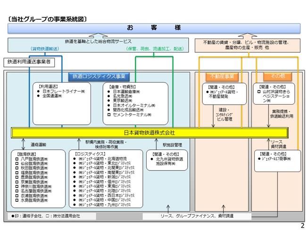Click the (保管、荷捌、流通加工、配送) label
Screen dimensions: 307x230
[155, 49]
